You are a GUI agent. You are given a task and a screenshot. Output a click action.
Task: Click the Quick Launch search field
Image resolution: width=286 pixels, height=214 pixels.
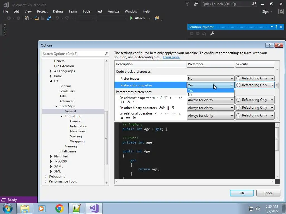pos(227,4)
